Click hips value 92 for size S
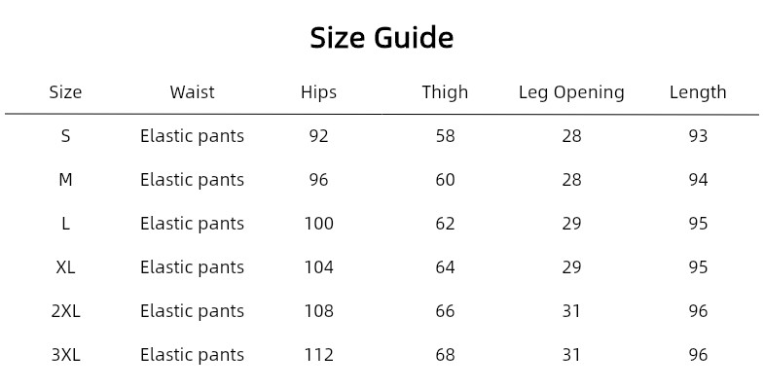This screenshot has width=764, height=389. click(x=318, y=136)
